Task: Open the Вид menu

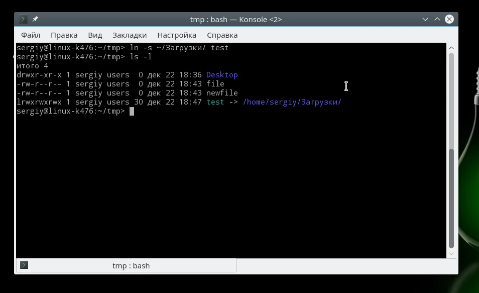Action: click(x=95, y=35)
